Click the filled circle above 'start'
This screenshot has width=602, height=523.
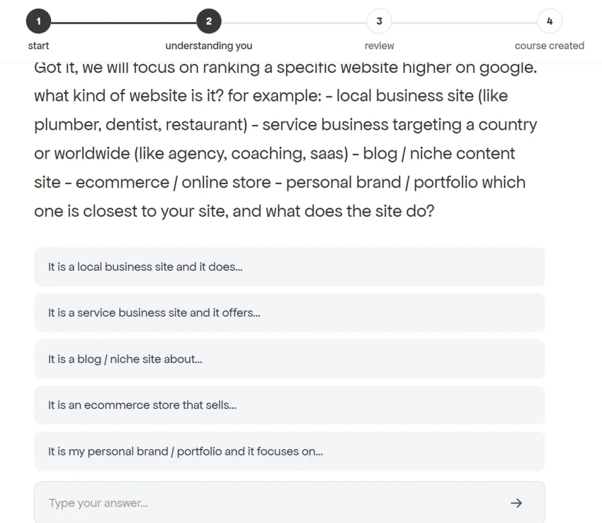(38, 21)
